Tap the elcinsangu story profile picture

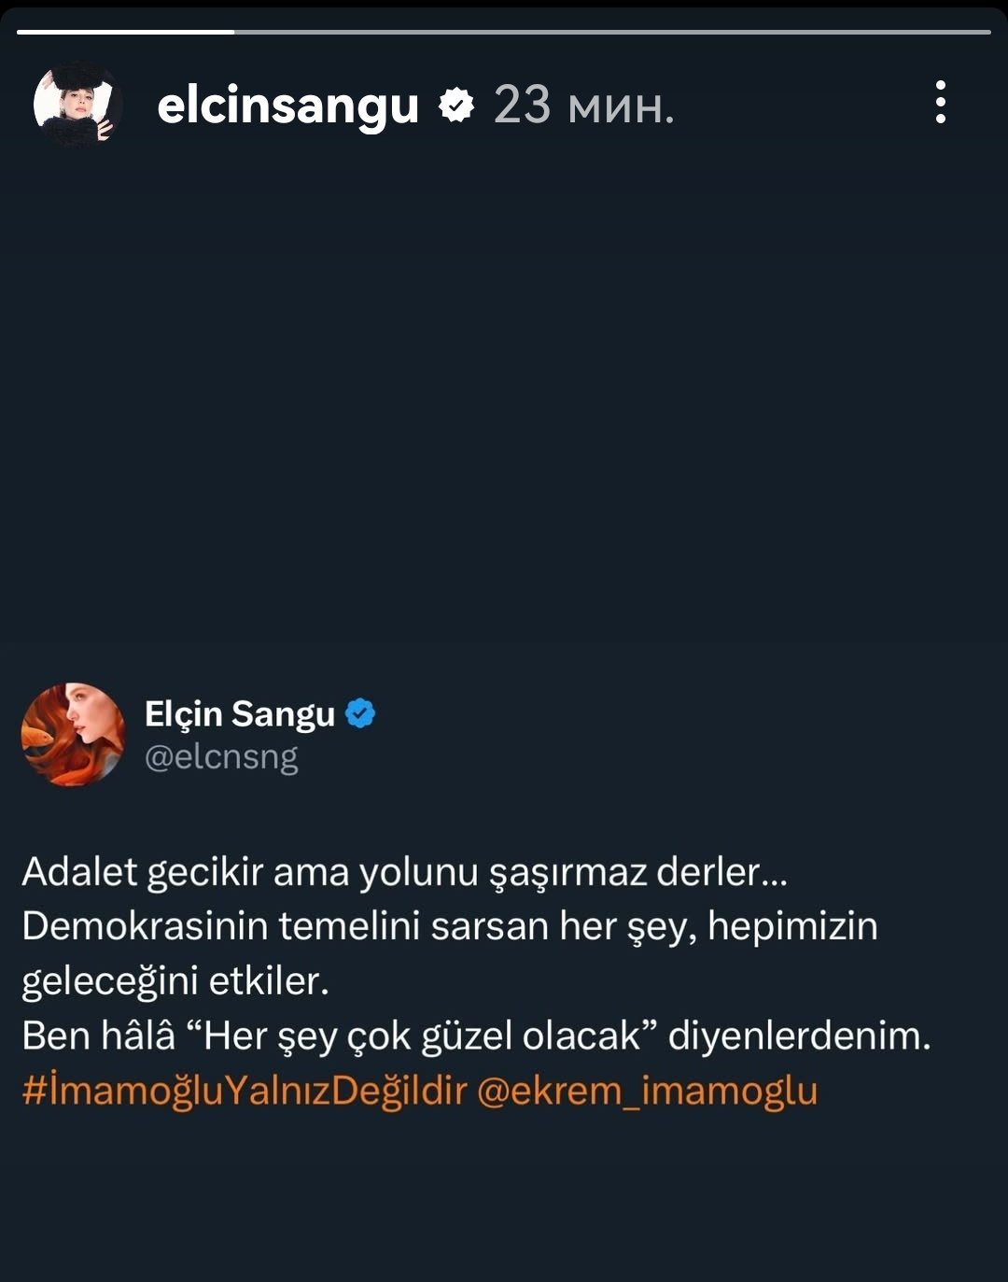point(77,103)
